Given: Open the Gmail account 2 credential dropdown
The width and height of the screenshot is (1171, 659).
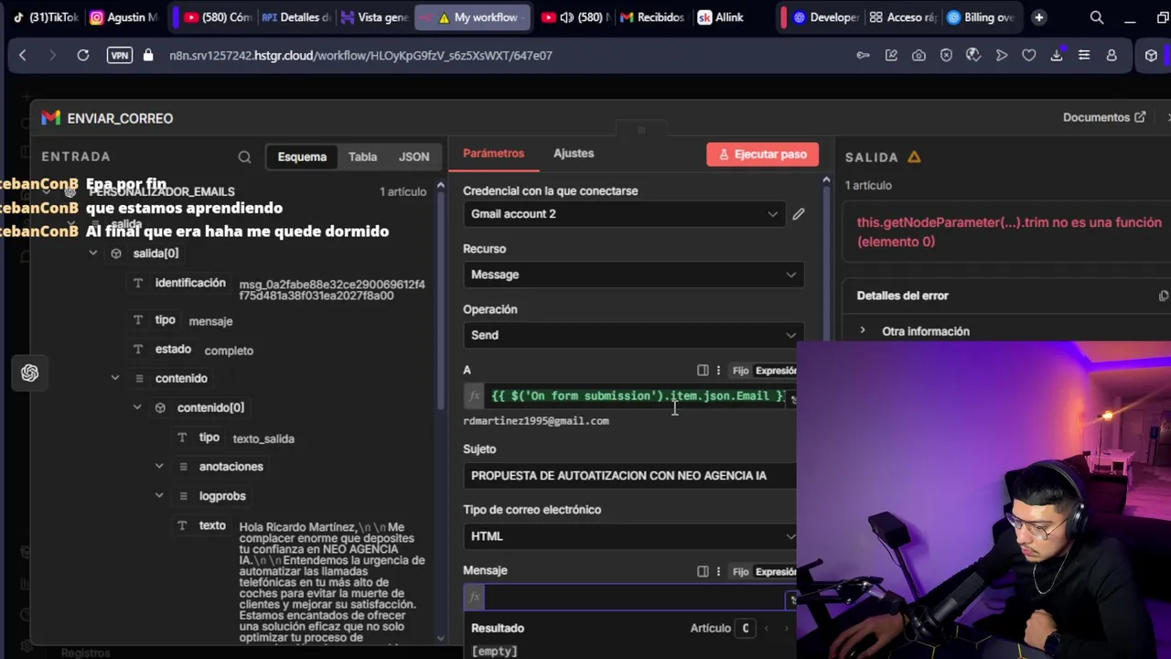Looking at the screenshot, I should pyautogui.click(x=625, y=214).
